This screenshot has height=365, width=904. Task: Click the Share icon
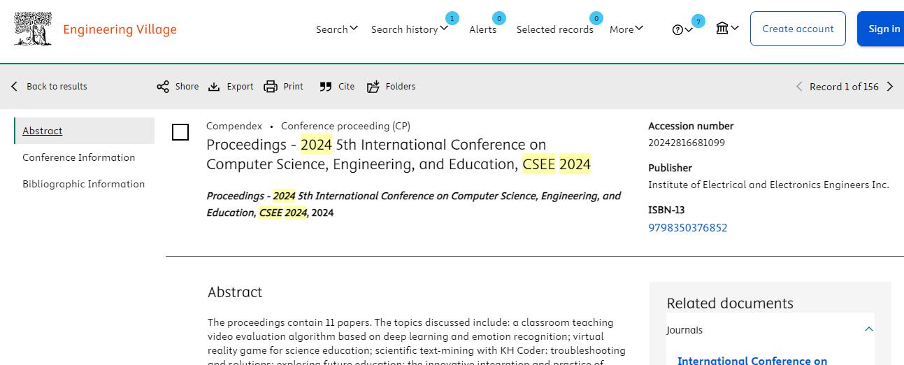click(x=163, y=87)
